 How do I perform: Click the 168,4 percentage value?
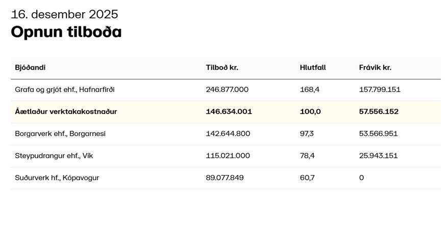pyautogui.click(x=310, y=90)
